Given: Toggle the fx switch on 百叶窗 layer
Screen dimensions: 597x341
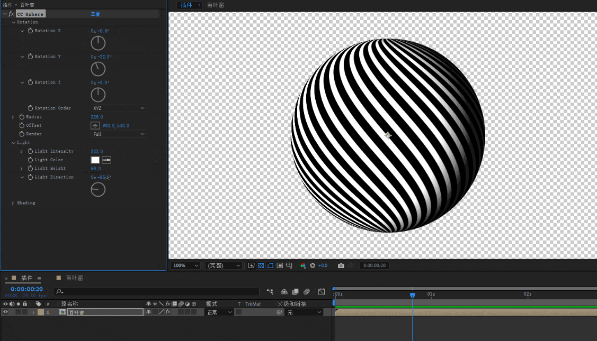Looking at the screenshot, I should pos(167,312).
